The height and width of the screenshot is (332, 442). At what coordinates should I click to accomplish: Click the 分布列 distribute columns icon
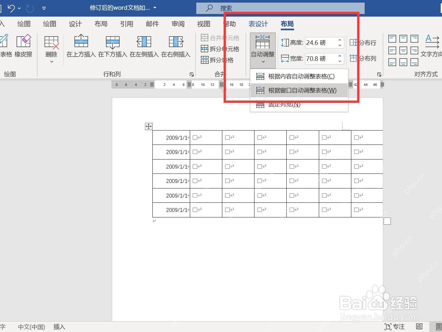354,58
